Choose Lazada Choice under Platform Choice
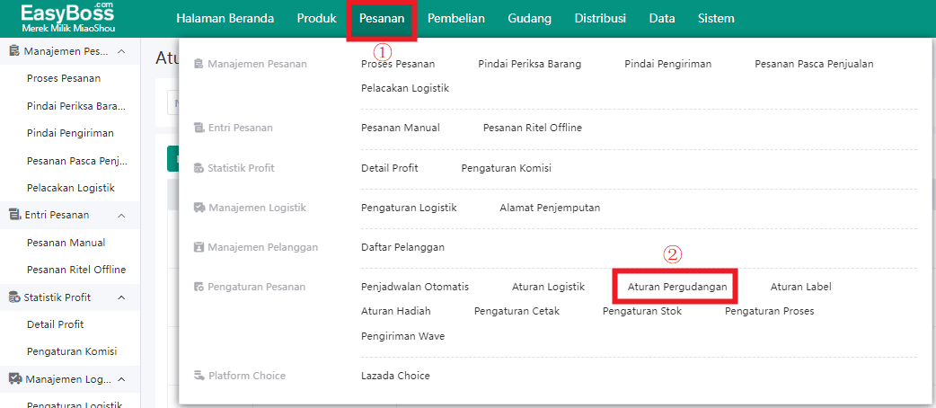Image resolution: width=936 pixels, height=408 pixels. coord(394,376)
